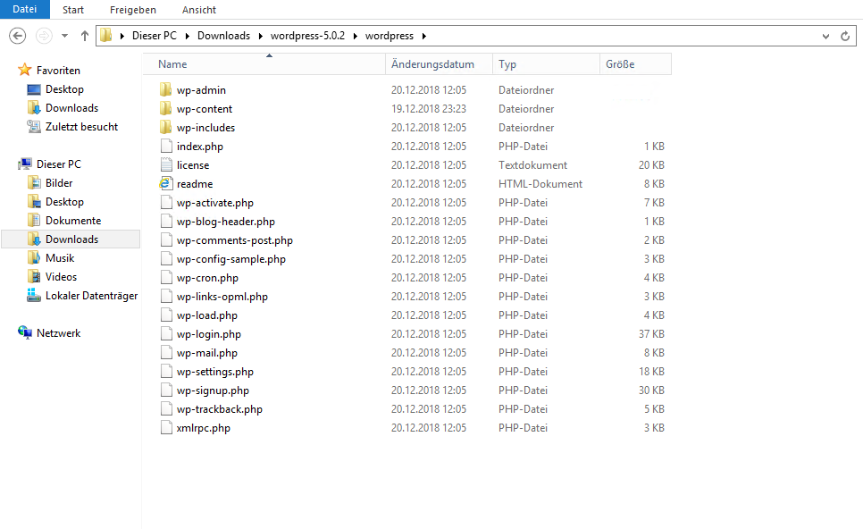Sort files by Änderungsdatum column
This screenshot has height=529, width=863.
point(439,63)
